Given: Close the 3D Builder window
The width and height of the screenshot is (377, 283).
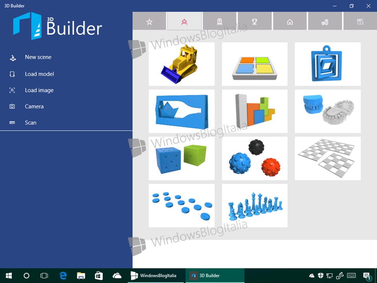Looking at the screenshot, I should tap(368, 6).
